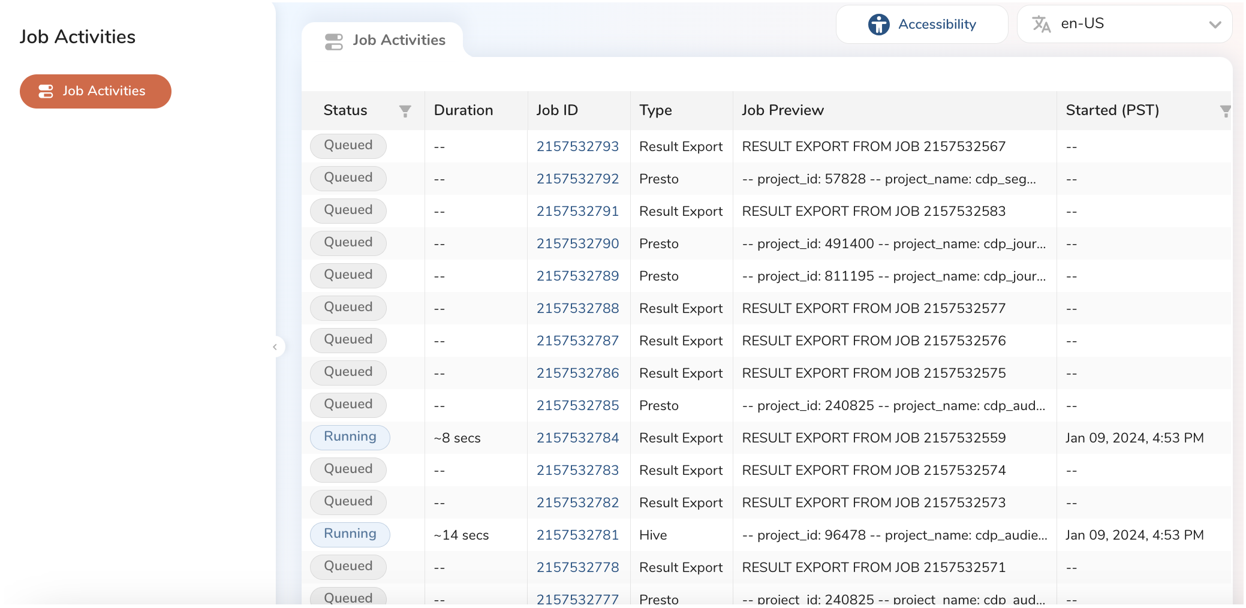The width and height of the screenshot is (1246, 608).
Task: Expand the en-US language dropdown
Action: coord(1215,25)
